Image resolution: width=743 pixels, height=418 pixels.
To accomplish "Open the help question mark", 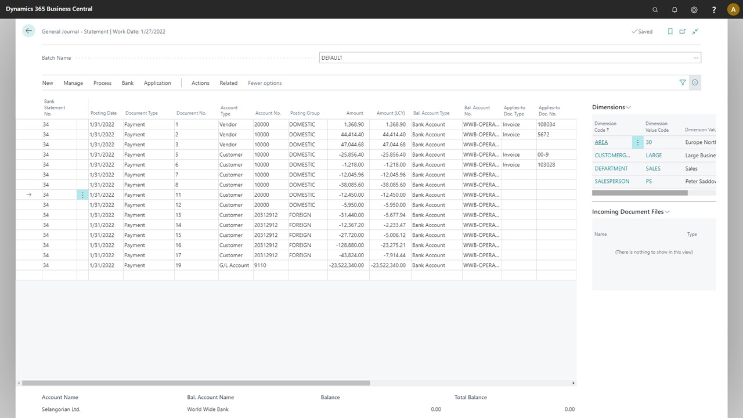I will (714, 9).
